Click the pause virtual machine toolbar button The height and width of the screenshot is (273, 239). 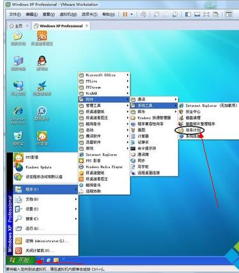125,14
